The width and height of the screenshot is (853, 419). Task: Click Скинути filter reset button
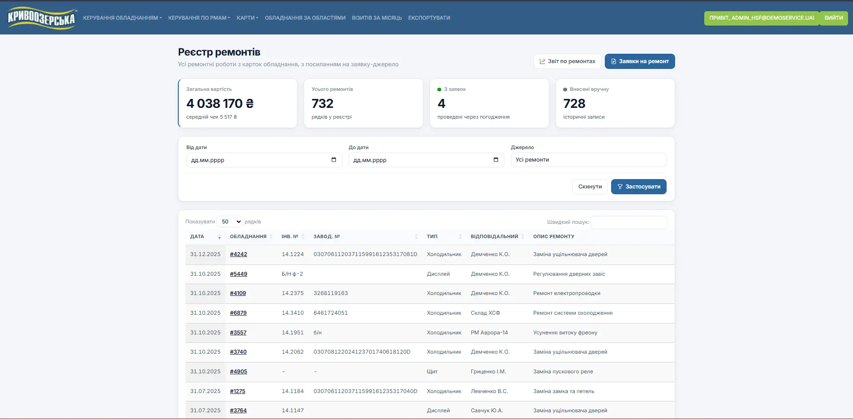[x=590, y=187]
